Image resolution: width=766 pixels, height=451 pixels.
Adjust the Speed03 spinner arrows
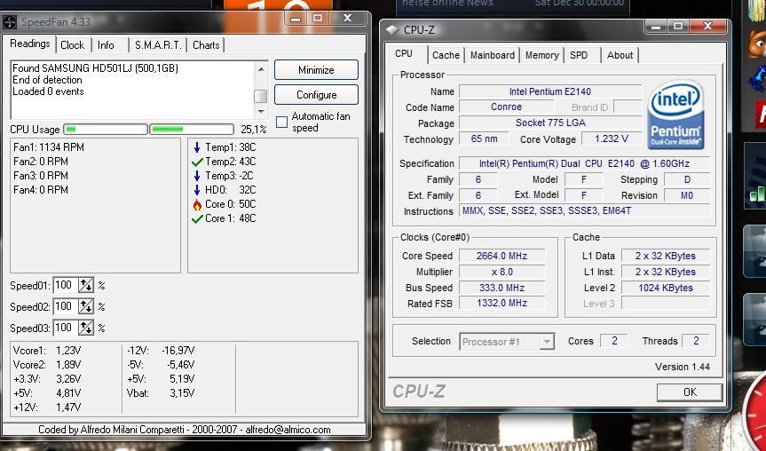coord(86,328)
